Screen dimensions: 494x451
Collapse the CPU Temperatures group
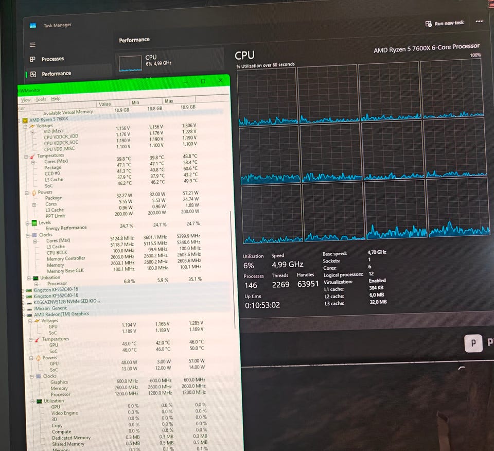(26, 157)
